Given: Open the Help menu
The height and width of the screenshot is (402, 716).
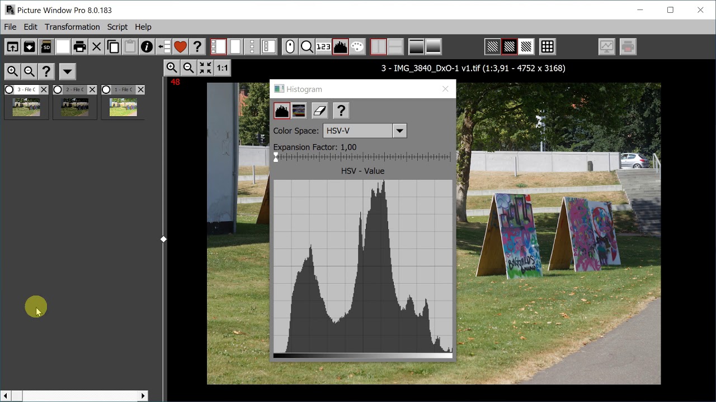Looking at the screenshot, I should (x=143, y=27).
